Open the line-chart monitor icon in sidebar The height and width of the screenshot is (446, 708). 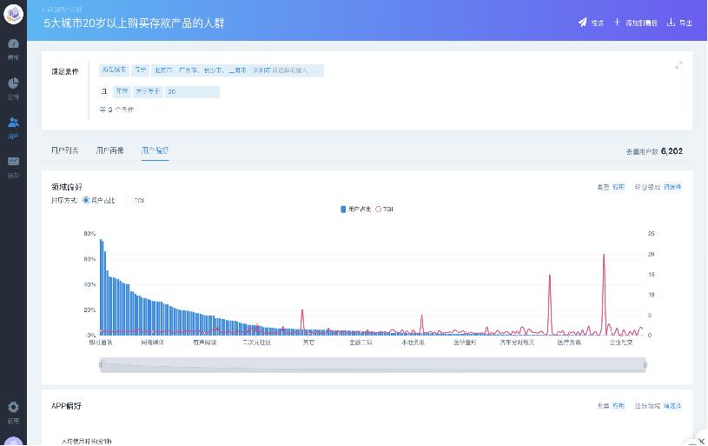13,162
